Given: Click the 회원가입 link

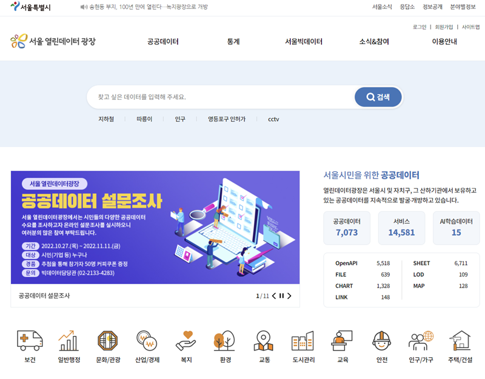Looking at the screenshot, I should (444, 27).
